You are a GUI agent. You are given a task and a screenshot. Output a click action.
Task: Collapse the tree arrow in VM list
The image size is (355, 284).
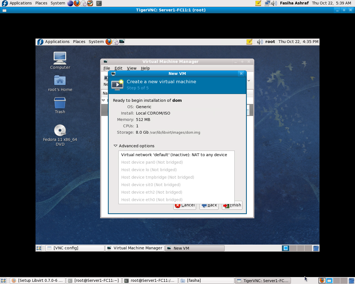[103, 100]
